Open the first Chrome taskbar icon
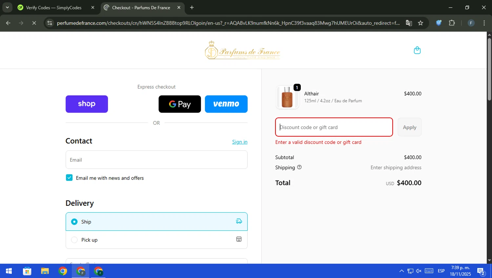This screenshot has height=278, width=492. tap(63, 271)
